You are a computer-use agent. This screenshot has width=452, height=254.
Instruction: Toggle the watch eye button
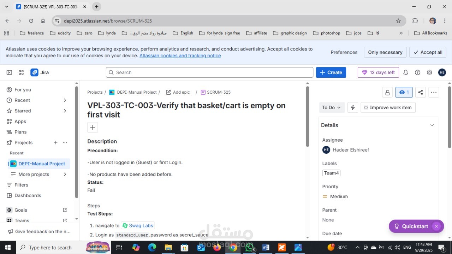click(404, 92)
